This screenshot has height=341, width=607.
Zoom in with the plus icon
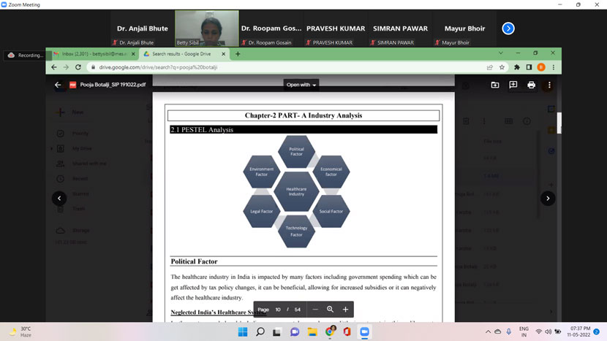point(345,310)
